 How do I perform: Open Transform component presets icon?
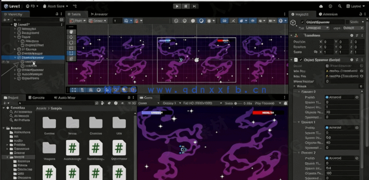coord(357,35)
